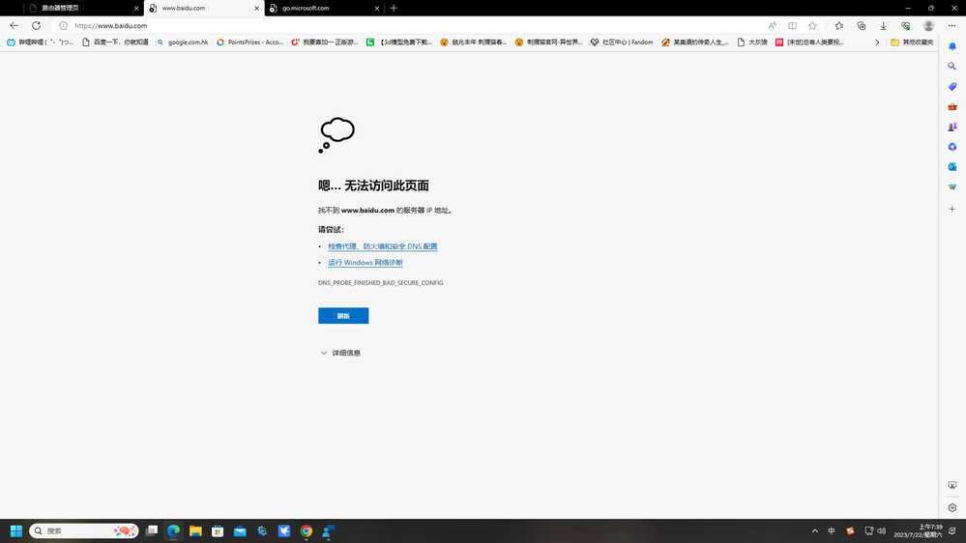Open the 3d模型免费下载 bookmark
The height and width of the screenshot is (543, 966).
pyautogui.click(x=399, y=43)
